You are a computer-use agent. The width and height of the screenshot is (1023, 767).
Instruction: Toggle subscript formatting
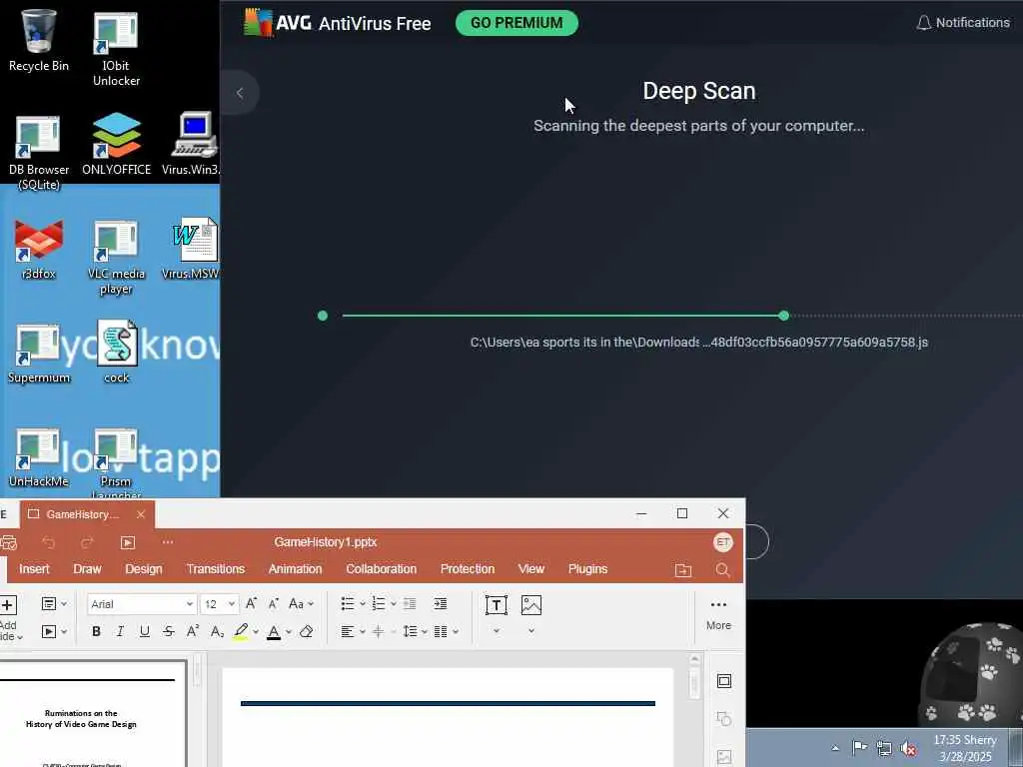[x=217, y=631]
